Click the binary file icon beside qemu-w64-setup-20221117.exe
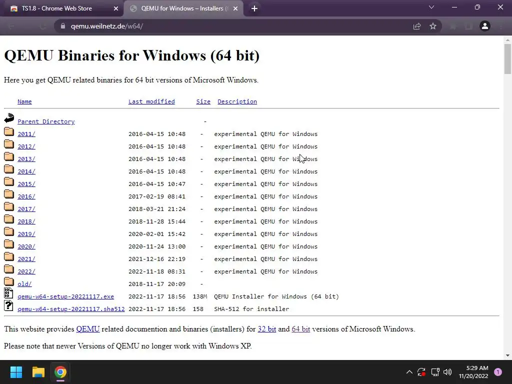 click(x=9, y=293)
